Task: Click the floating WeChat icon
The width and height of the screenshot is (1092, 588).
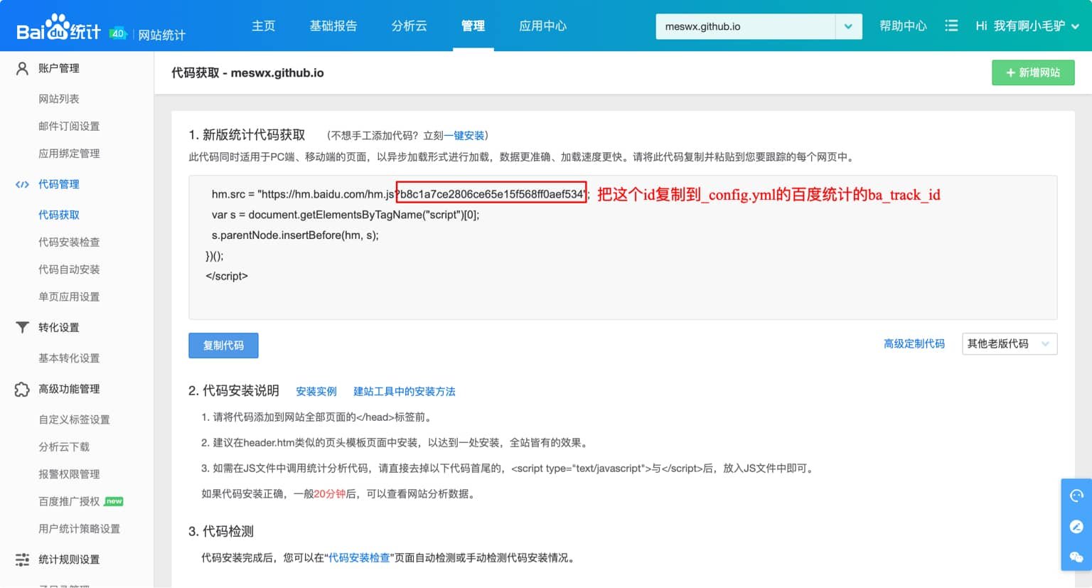Action: (1076, 557)
